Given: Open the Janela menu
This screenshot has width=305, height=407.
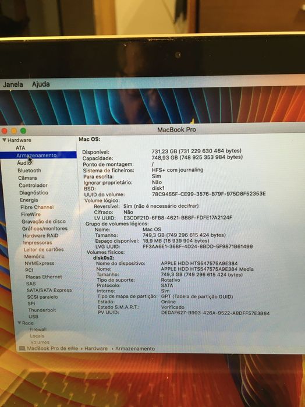Looking at the screenshot, I should (x=13, y=84).
